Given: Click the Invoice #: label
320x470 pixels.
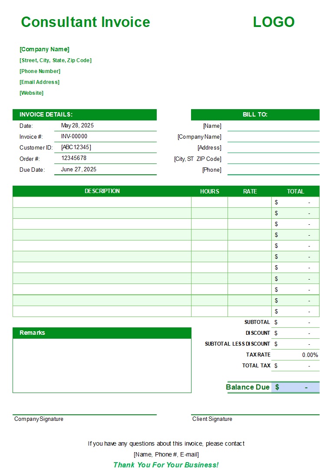Looking at the screenshot, I should pos(31,137).
